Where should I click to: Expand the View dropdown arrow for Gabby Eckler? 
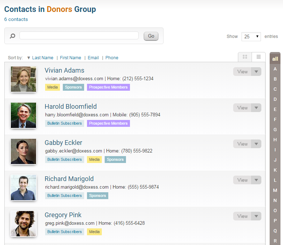point(256,144)
